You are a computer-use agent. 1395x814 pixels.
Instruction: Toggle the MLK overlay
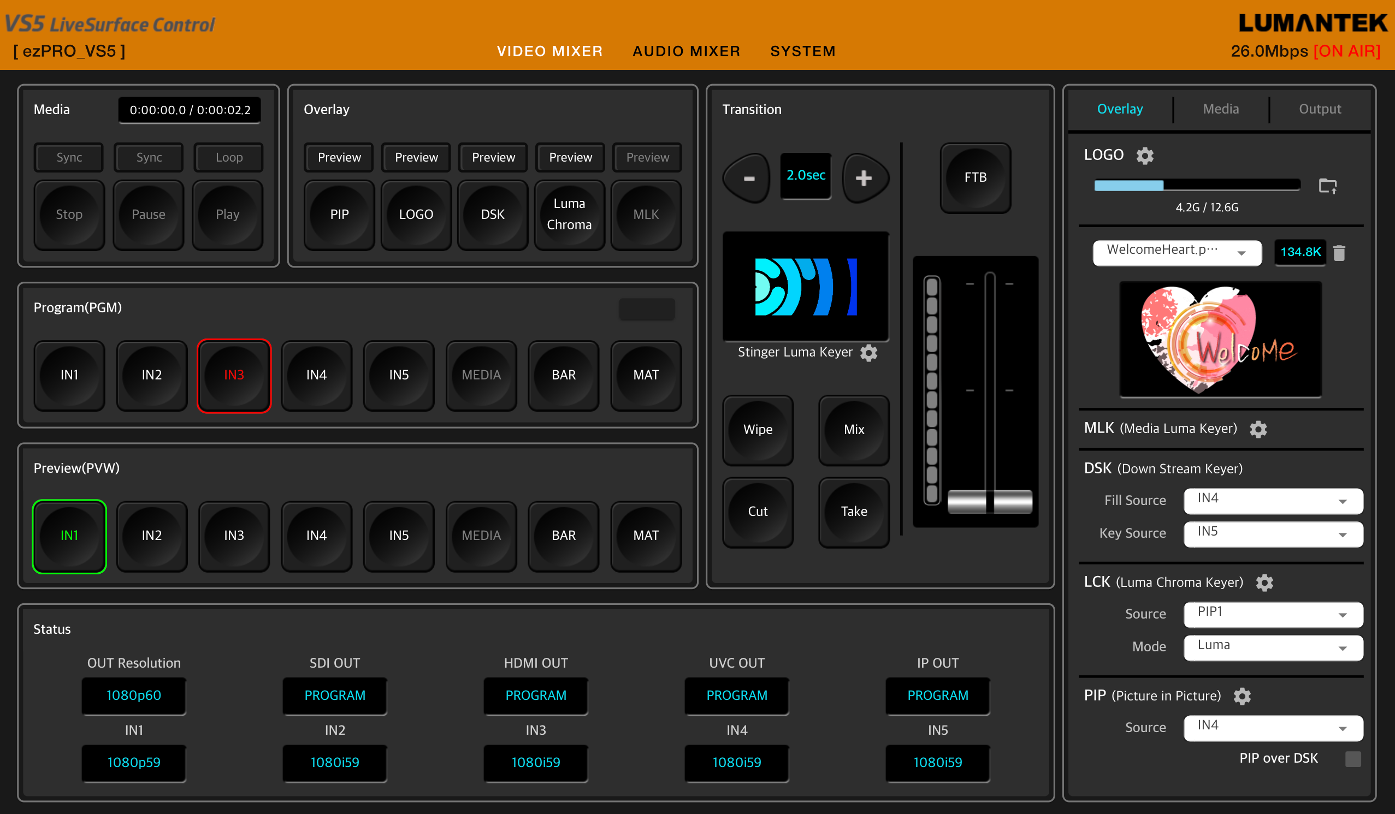pyautogui.click(x=646, y=215)
